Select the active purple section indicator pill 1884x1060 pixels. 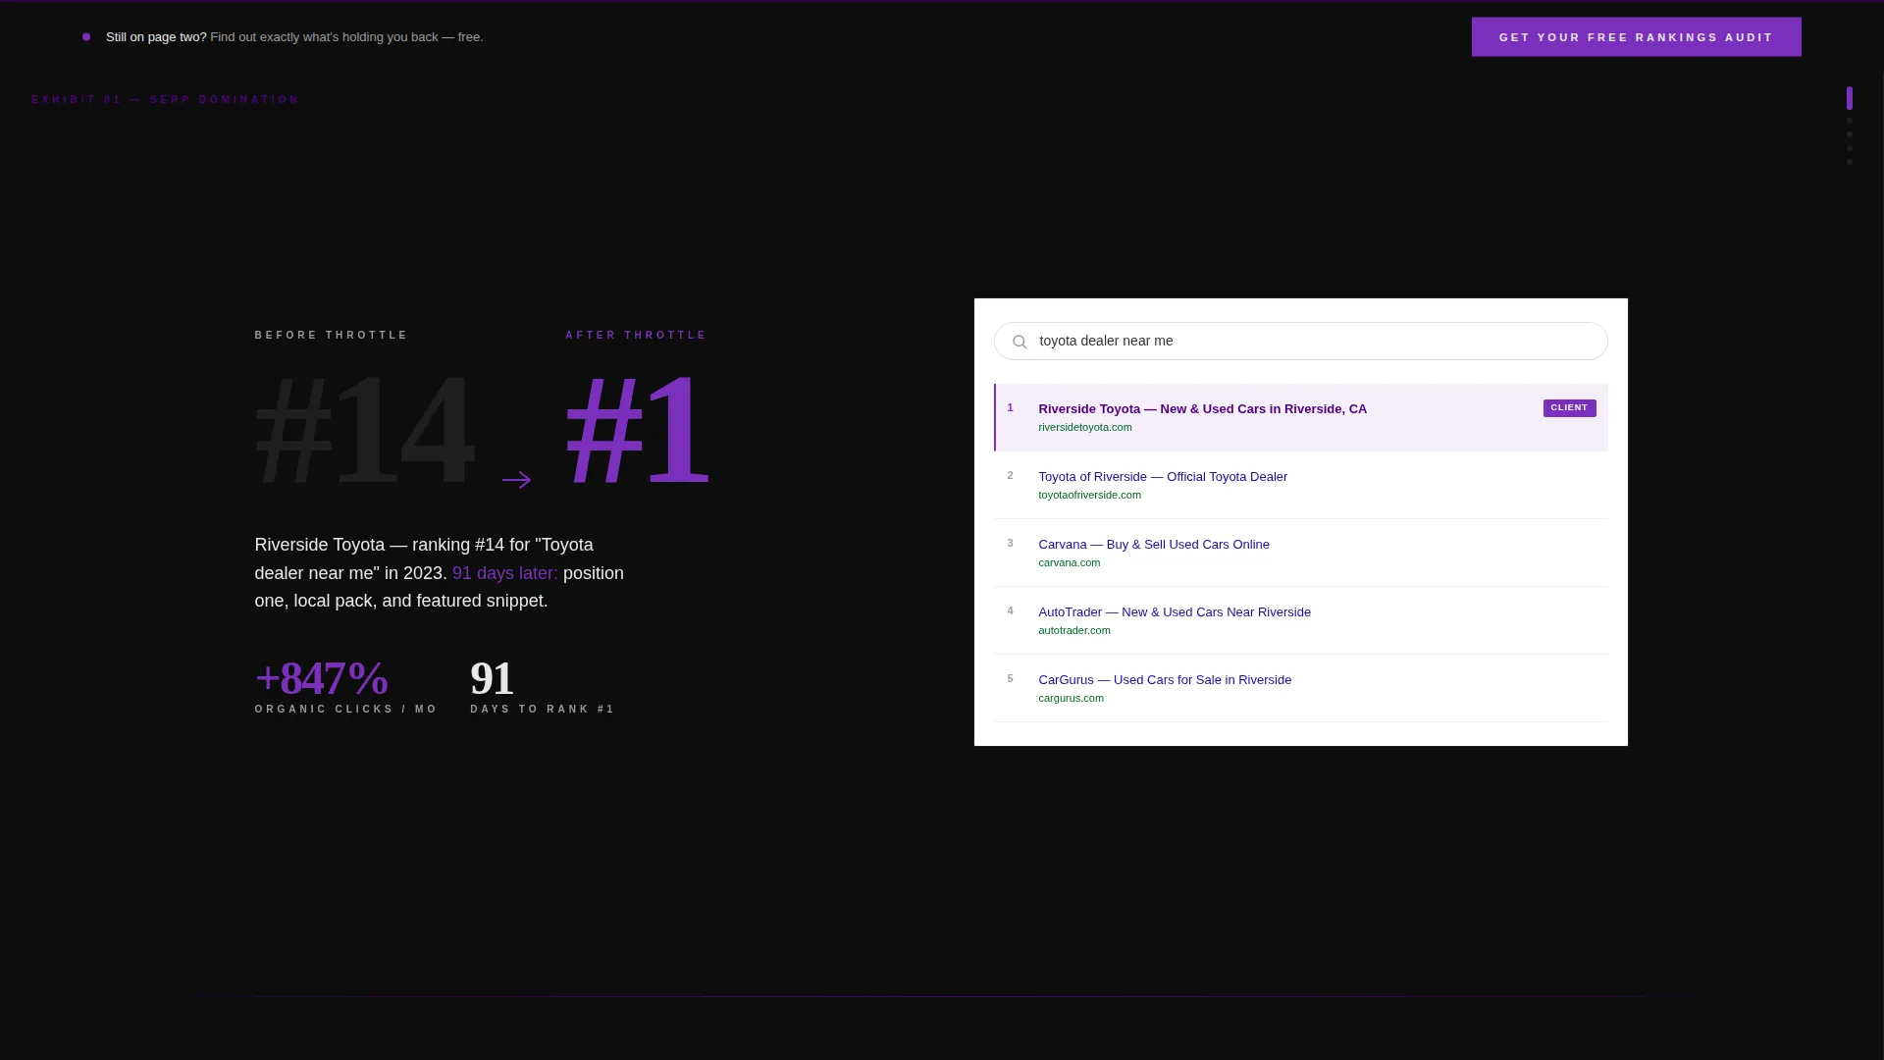(x=1850, y=98)
